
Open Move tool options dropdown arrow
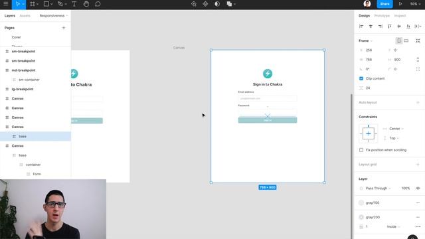point(23,4)
